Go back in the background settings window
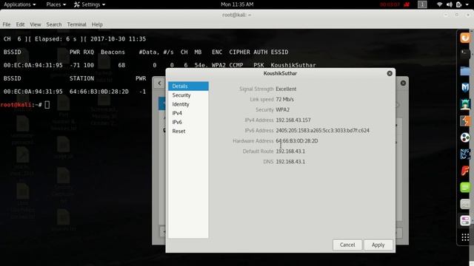Screen dimensions: 474x266 pos(159,83)
